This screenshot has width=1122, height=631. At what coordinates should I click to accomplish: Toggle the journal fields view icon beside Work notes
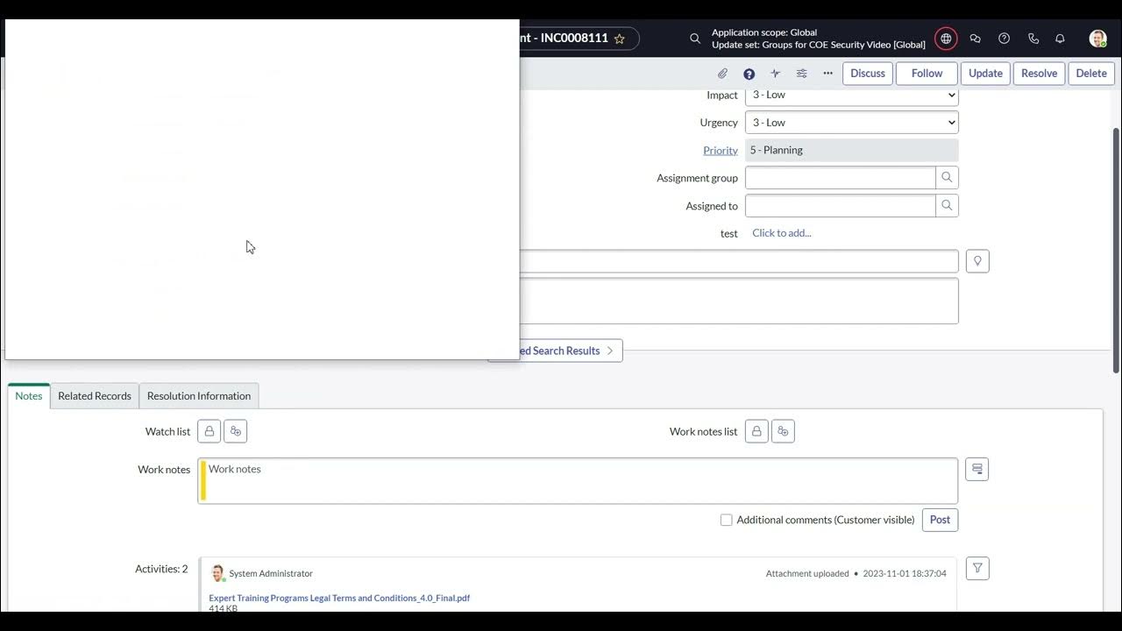coord(976,470)
